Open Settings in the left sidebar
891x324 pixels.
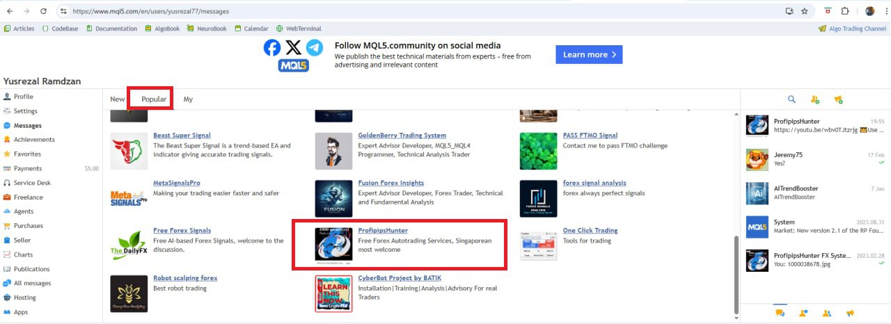(25, 111)
